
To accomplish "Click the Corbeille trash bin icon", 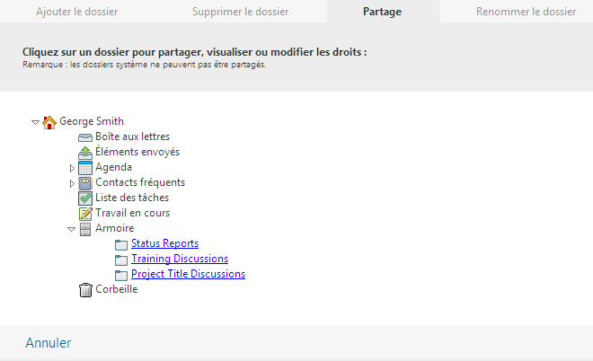I will (x=85, y=289).
